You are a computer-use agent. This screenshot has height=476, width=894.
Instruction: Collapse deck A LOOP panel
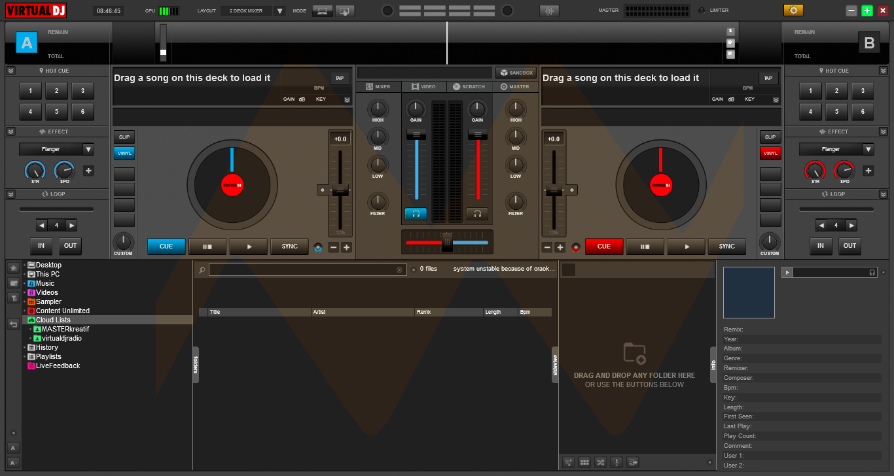[11, 194]
